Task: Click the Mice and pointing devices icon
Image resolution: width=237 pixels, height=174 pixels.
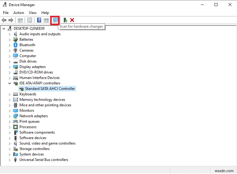Action: tap(16, 105)
